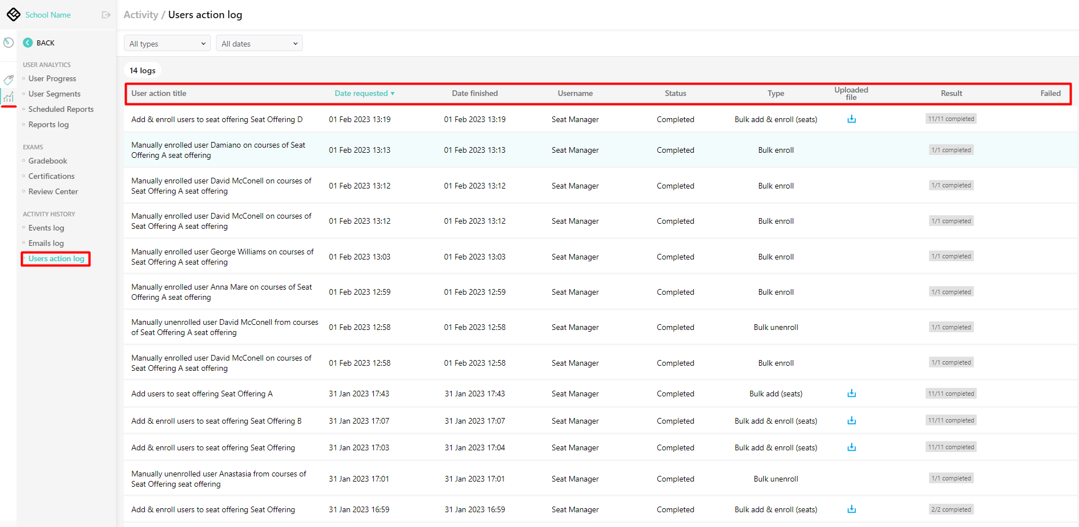Download uploaded file for Seat Offering A row
Screen dimensions: 1079x527
pyautogui.click(x=851, y=394)
